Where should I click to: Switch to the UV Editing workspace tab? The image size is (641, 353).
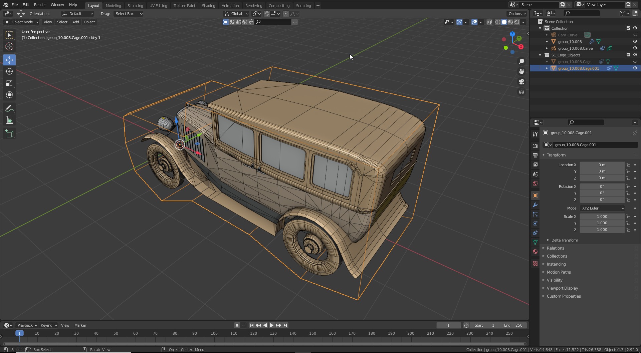click(x=158, y=5)
